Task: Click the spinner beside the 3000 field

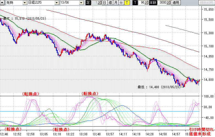Action: coord(168,3)
